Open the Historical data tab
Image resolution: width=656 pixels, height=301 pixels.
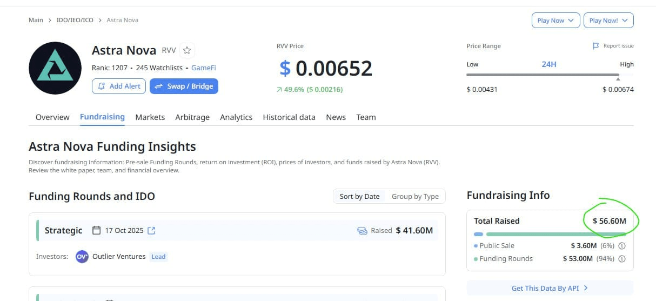289,117
